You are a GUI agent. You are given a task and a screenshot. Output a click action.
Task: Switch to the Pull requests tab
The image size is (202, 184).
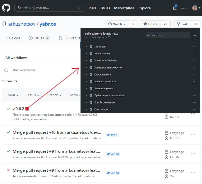(69, 38)
